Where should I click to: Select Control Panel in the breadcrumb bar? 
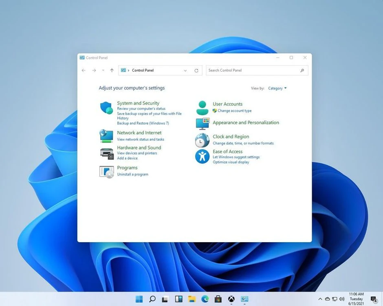pos(143,70)
